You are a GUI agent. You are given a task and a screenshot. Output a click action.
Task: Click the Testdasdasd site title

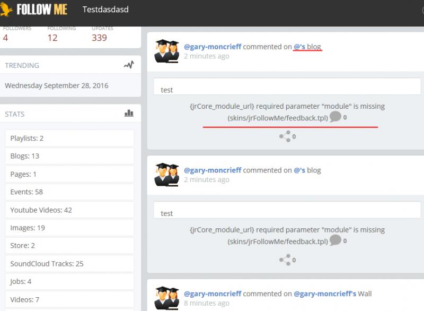click(x=105, y=10)
